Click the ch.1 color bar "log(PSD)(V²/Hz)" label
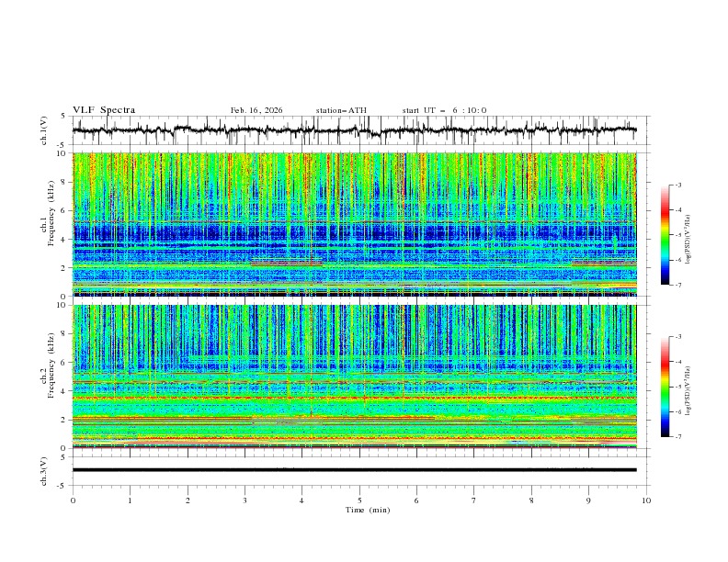The image size is (728, 562). pos(688,240)
